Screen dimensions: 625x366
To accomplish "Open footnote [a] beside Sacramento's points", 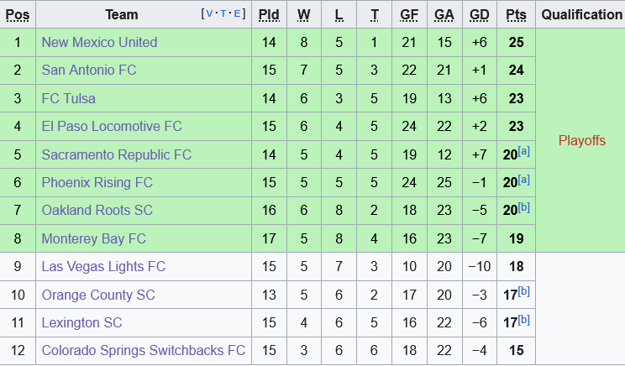I will [524, 151].
